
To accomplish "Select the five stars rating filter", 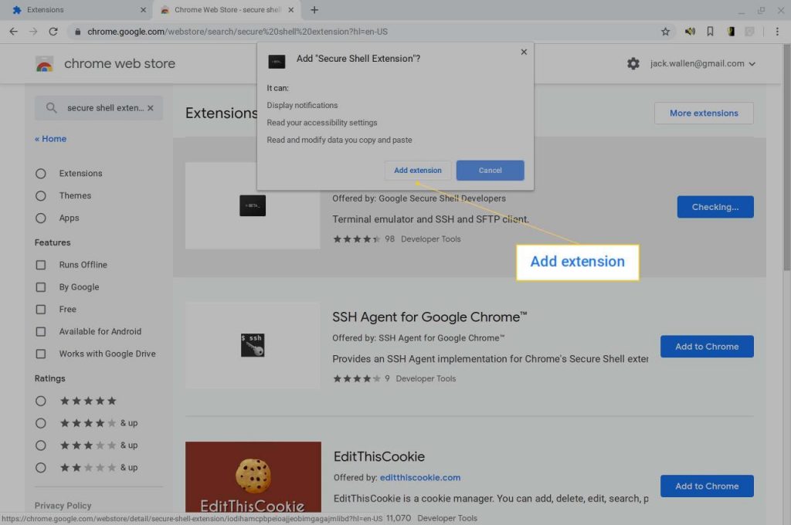I will [41, 401].
